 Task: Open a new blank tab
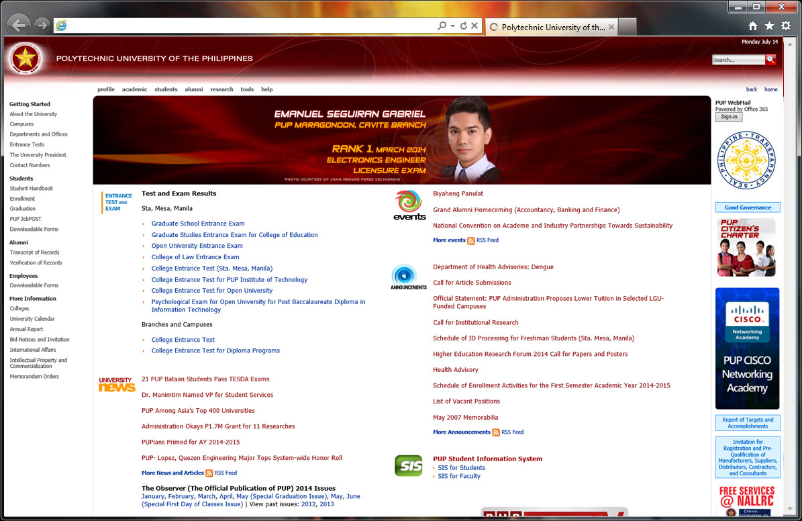click(x=628, y=27)
